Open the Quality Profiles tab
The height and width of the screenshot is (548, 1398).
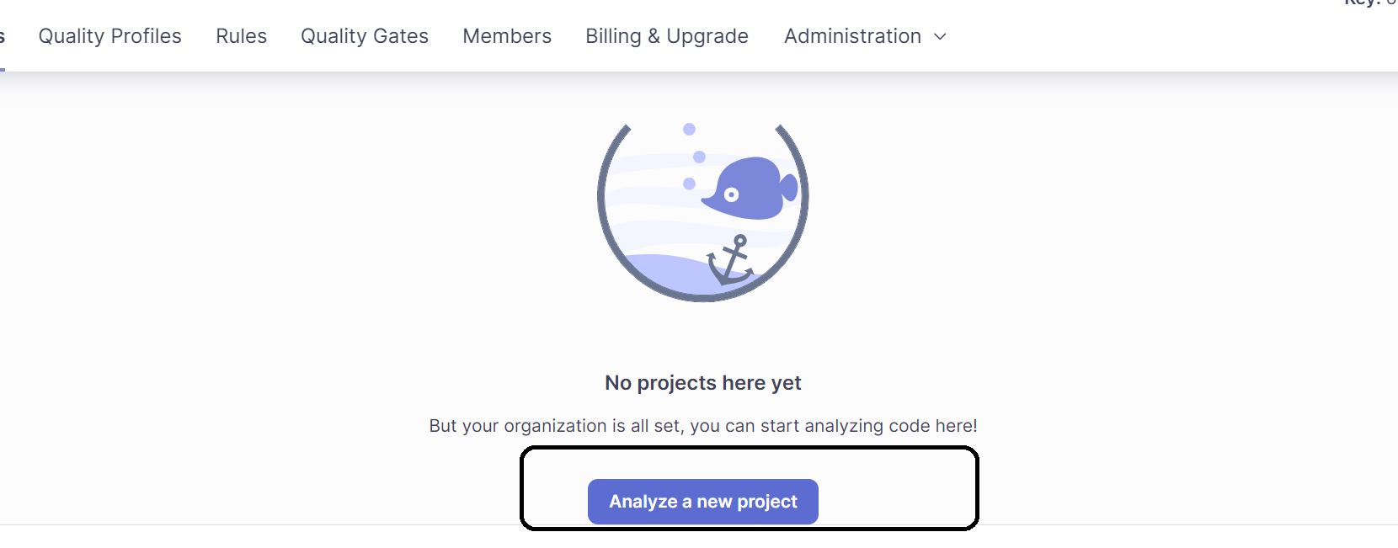coord(109,36)
